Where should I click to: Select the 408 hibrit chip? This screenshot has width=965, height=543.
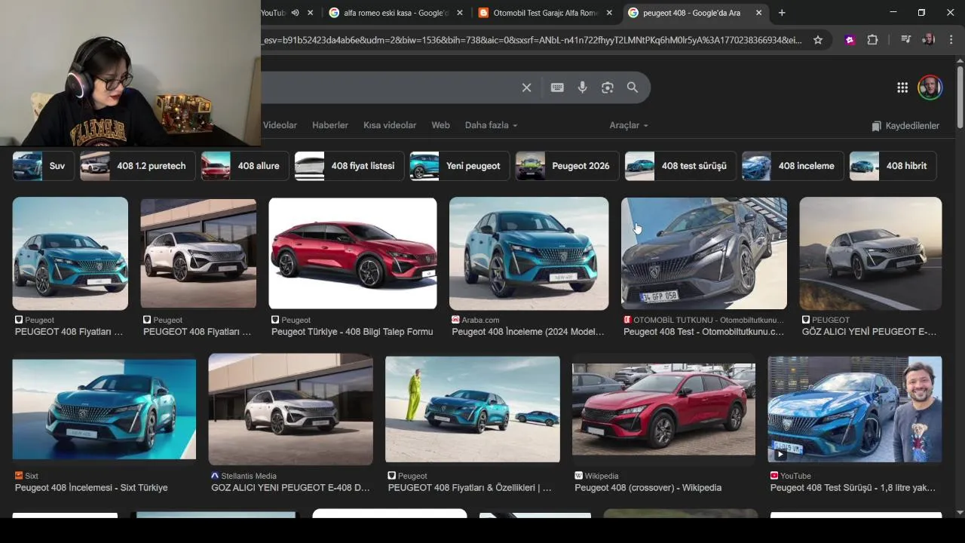(893, 166)
